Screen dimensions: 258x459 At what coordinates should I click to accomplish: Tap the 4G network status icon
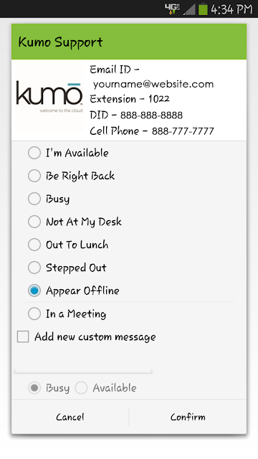172,9
